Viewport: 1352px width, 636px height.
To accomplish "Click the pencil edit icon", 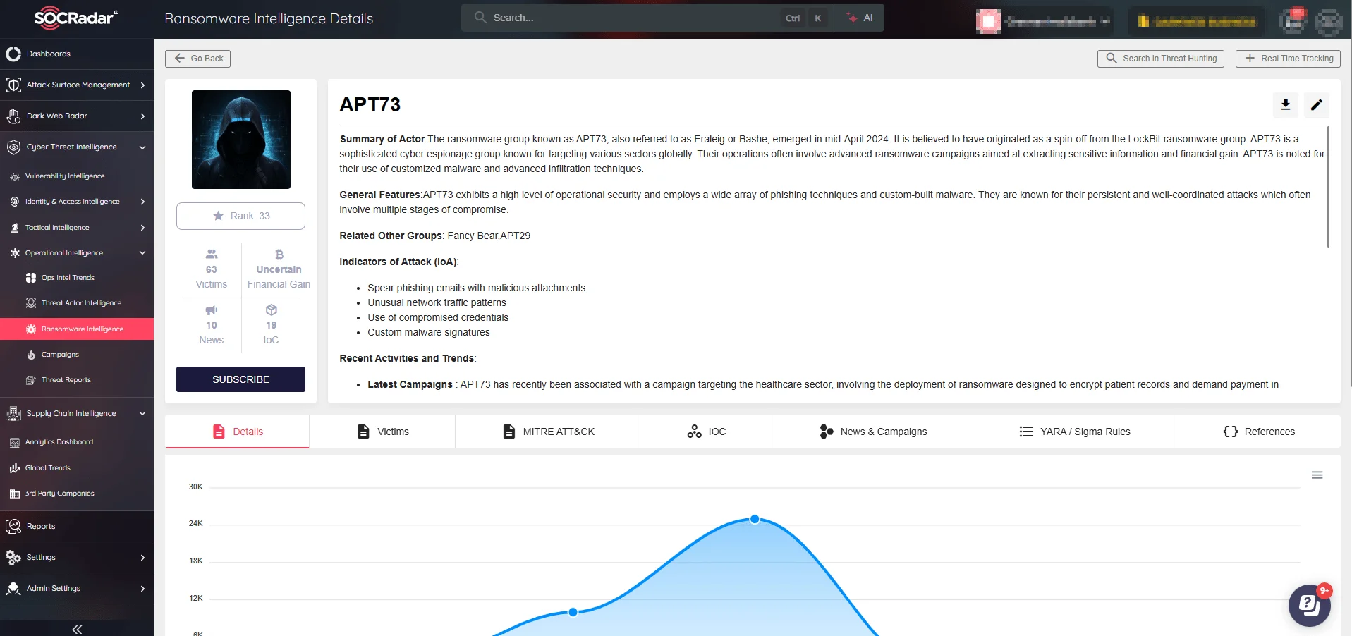I will [x=1317, y=104].
